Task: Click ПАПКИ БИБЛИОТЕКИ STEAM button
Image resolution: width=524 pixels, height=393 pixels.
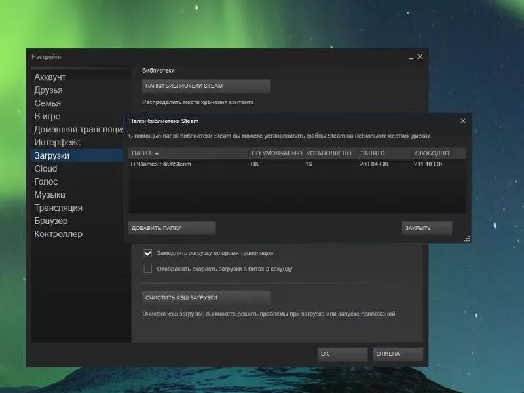Action: point(206,86)
